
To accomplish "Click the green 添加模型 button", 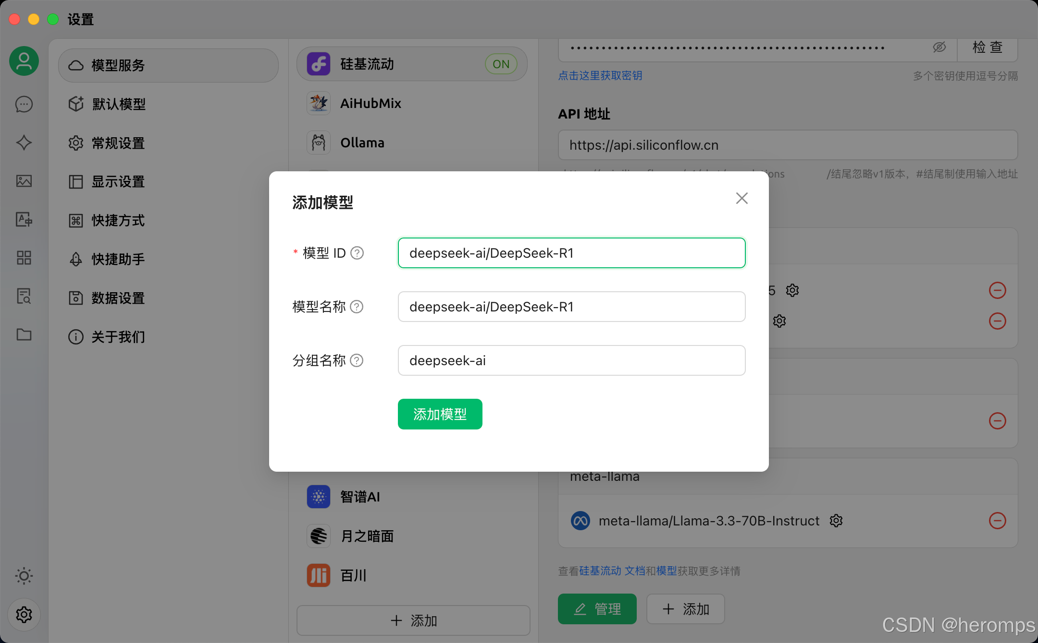I will coord(440,414).
